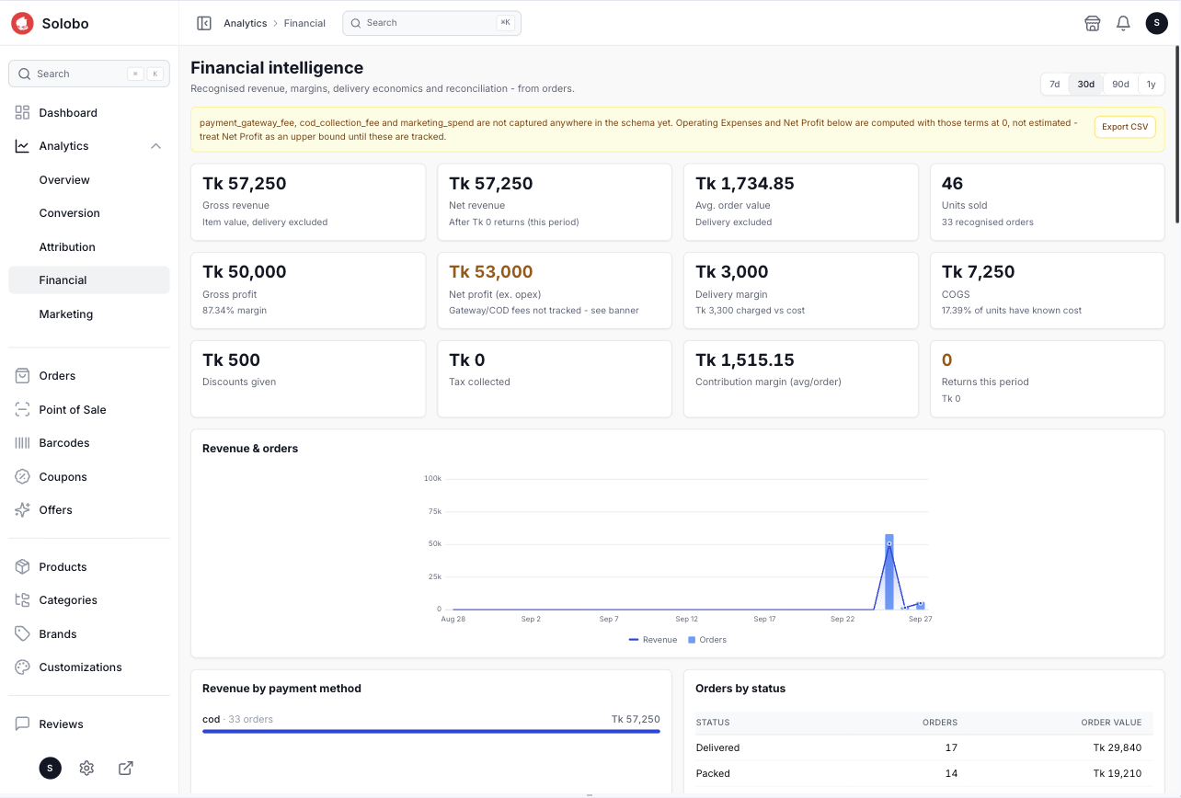Switch date range to 90d
The image size is (1181, 798).
coord(1120,85)
